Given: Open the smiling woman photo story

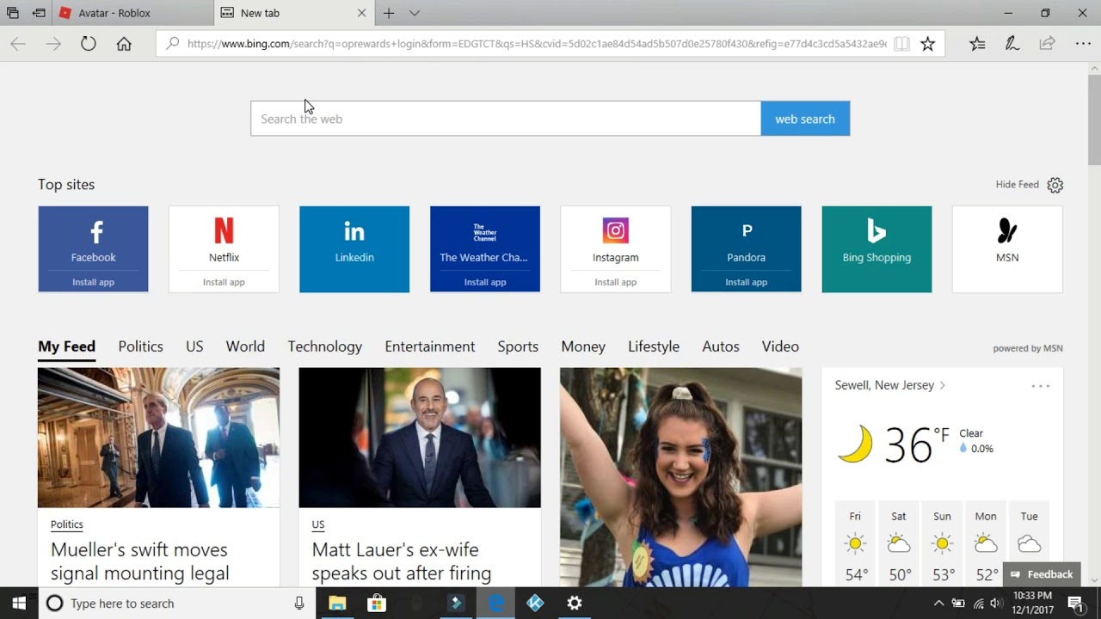Looking at the screenshot, I should coord(681,477).
